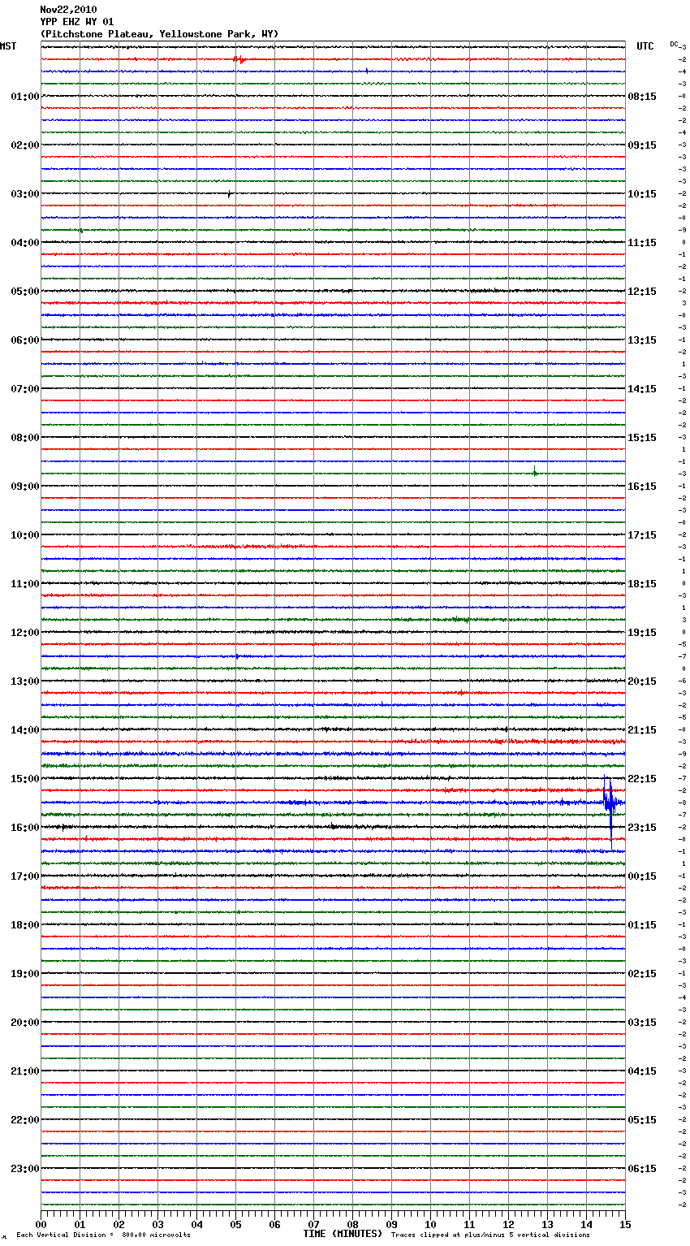
Task: Select the 07:00 MST time label
Action: click(24, 389)
